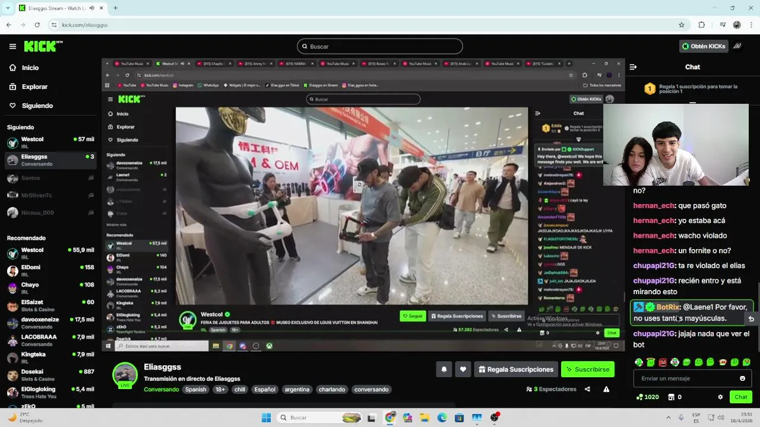Send message with green Chat button

(x=741, y=397)
